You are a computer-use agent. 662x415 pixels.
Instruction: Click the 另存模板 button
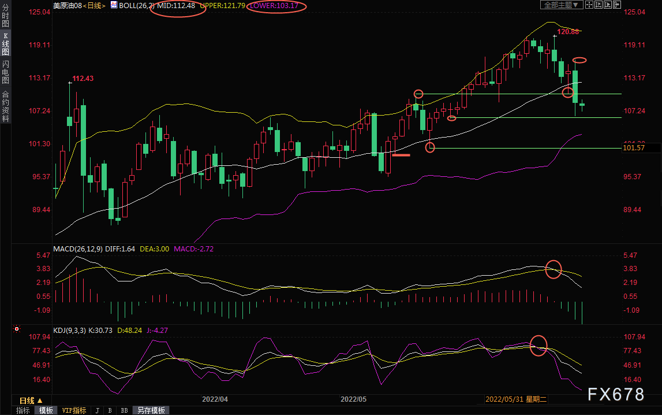(x=151, y=410)
